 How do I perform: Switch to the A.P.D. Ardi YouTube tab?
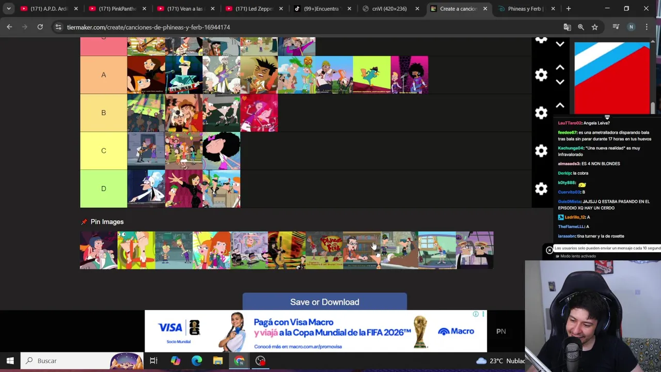tap(49, 9)
